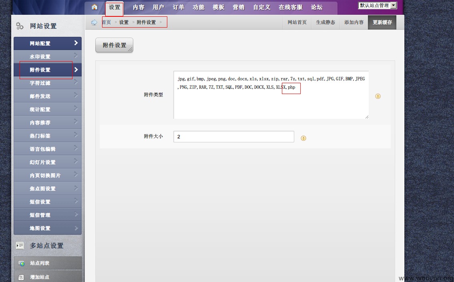Click the 附件大小 input field
Screen dimensions: 454x282
[x=234, y=136]
